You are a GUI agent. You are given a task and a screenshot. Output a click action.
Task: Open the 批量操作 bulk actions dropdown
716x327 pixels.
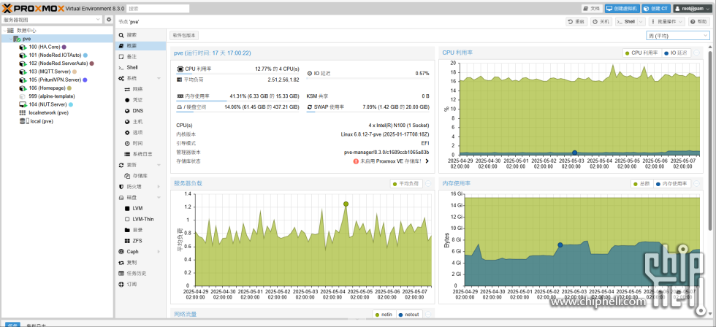tap(666, 21)
